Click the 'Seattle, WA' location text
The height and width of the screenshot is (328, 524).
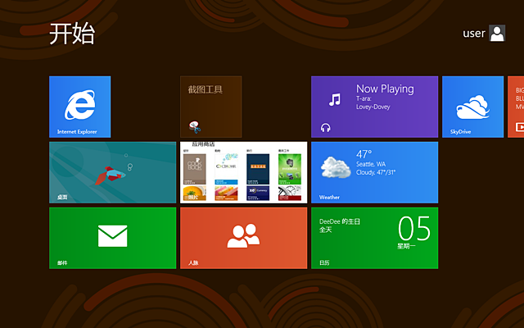point(371,164)
